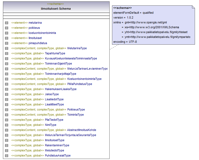Select the IlmoituksetType name
Screen dimensions: 199x160
click(55, 140)
